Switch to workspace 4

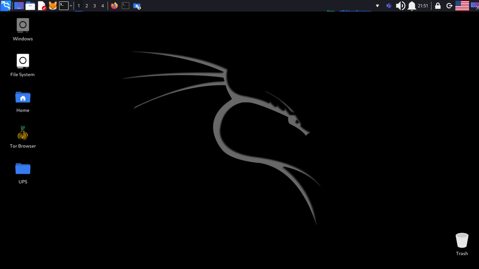click(102, 6)
